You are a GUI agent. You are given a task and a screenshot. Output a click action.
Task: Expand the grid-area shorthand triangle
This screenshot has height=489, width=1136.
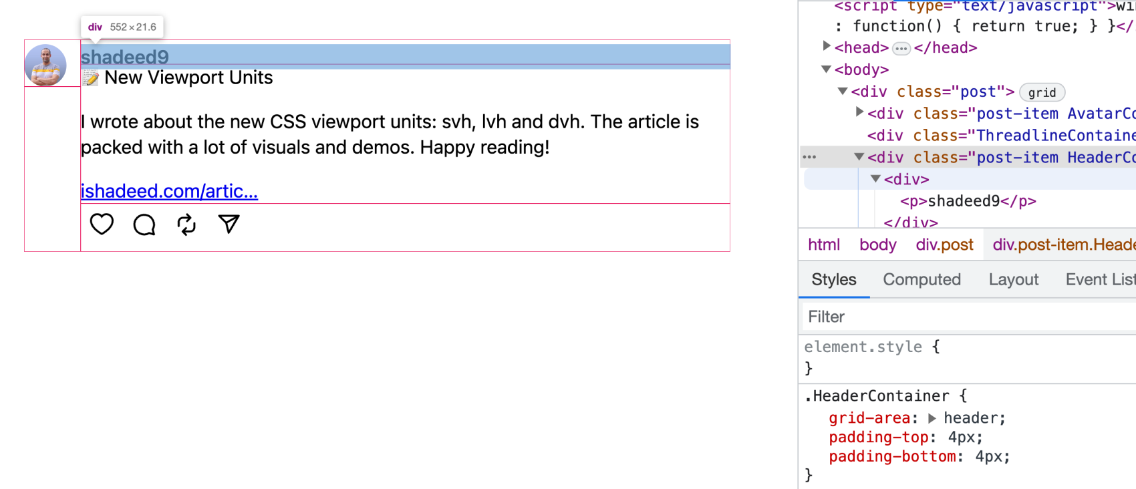click(932, 419)
